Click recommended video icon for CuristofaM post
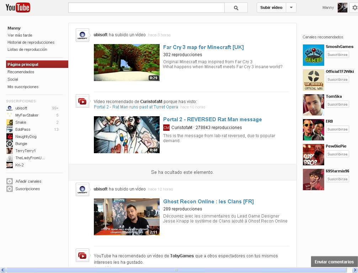Image resolution: width=358 pixels, height=273 pixels. [82, 101]
